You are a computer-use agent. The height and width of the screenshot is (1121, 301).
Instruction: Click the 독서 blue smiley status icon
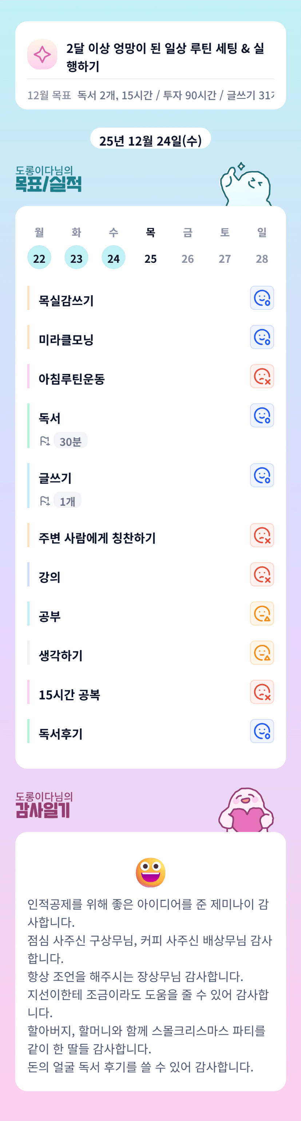(262, 415)
